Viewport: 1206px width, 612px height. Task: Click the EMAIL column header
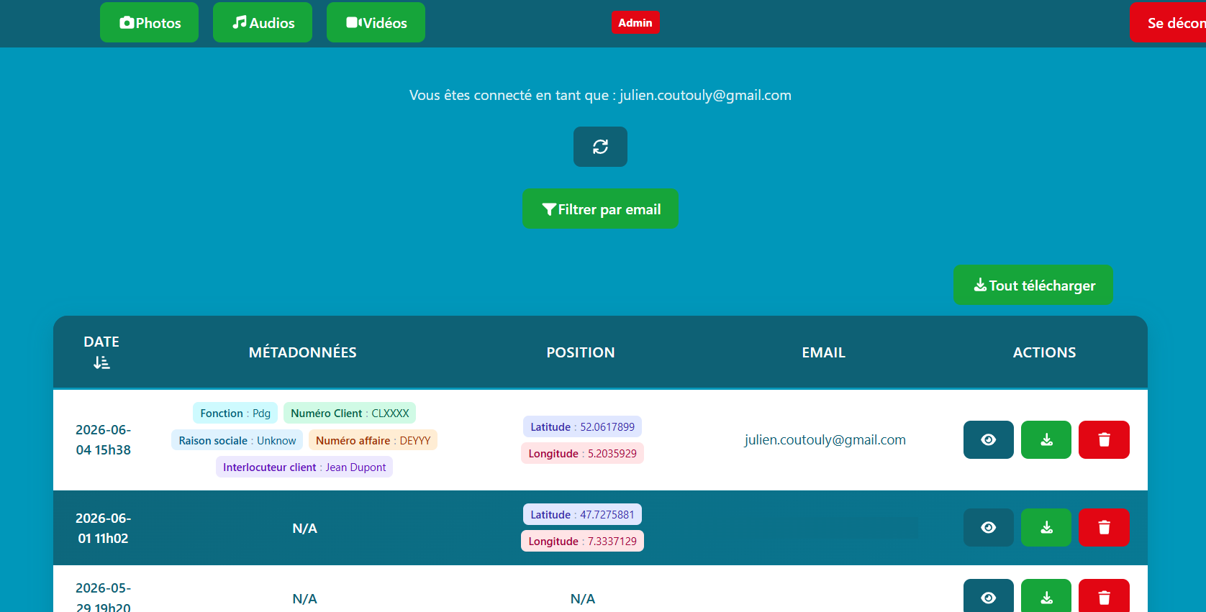[x=823, y=352]
